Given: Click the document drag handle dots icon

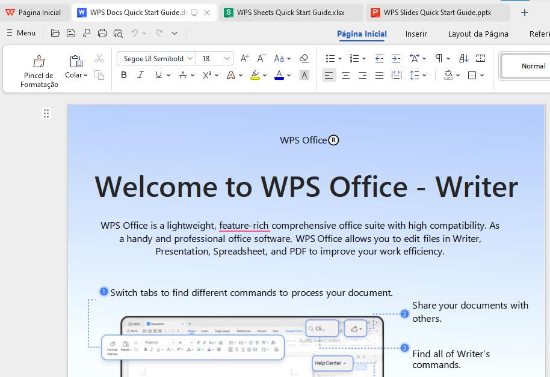Looking at the screenshot, I should click(x=46, y=113).
